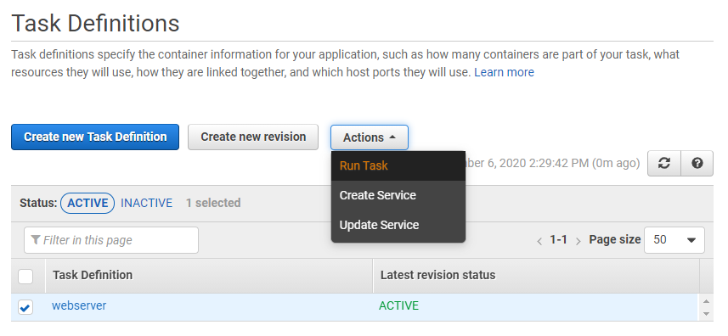
Task: Go to previous page arrow
Action: 539,241
